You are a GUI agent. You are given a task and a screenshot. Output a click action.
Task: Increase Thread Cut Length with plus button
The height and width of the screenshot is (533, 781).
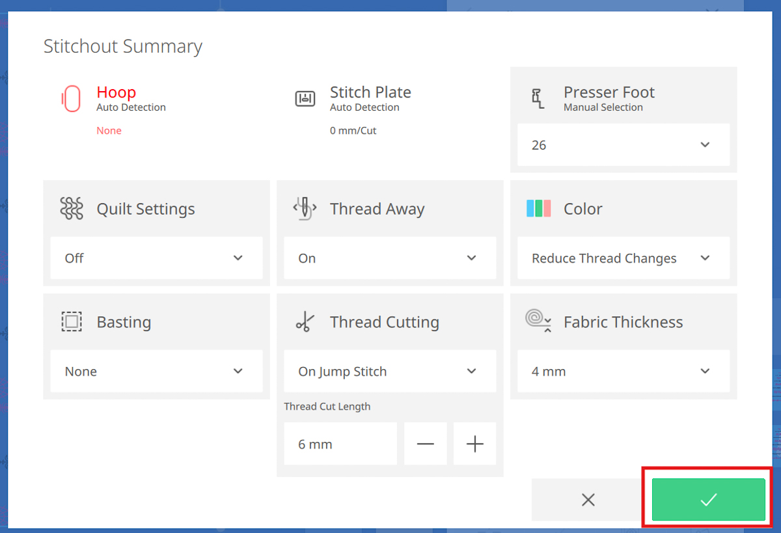point(474,443)
